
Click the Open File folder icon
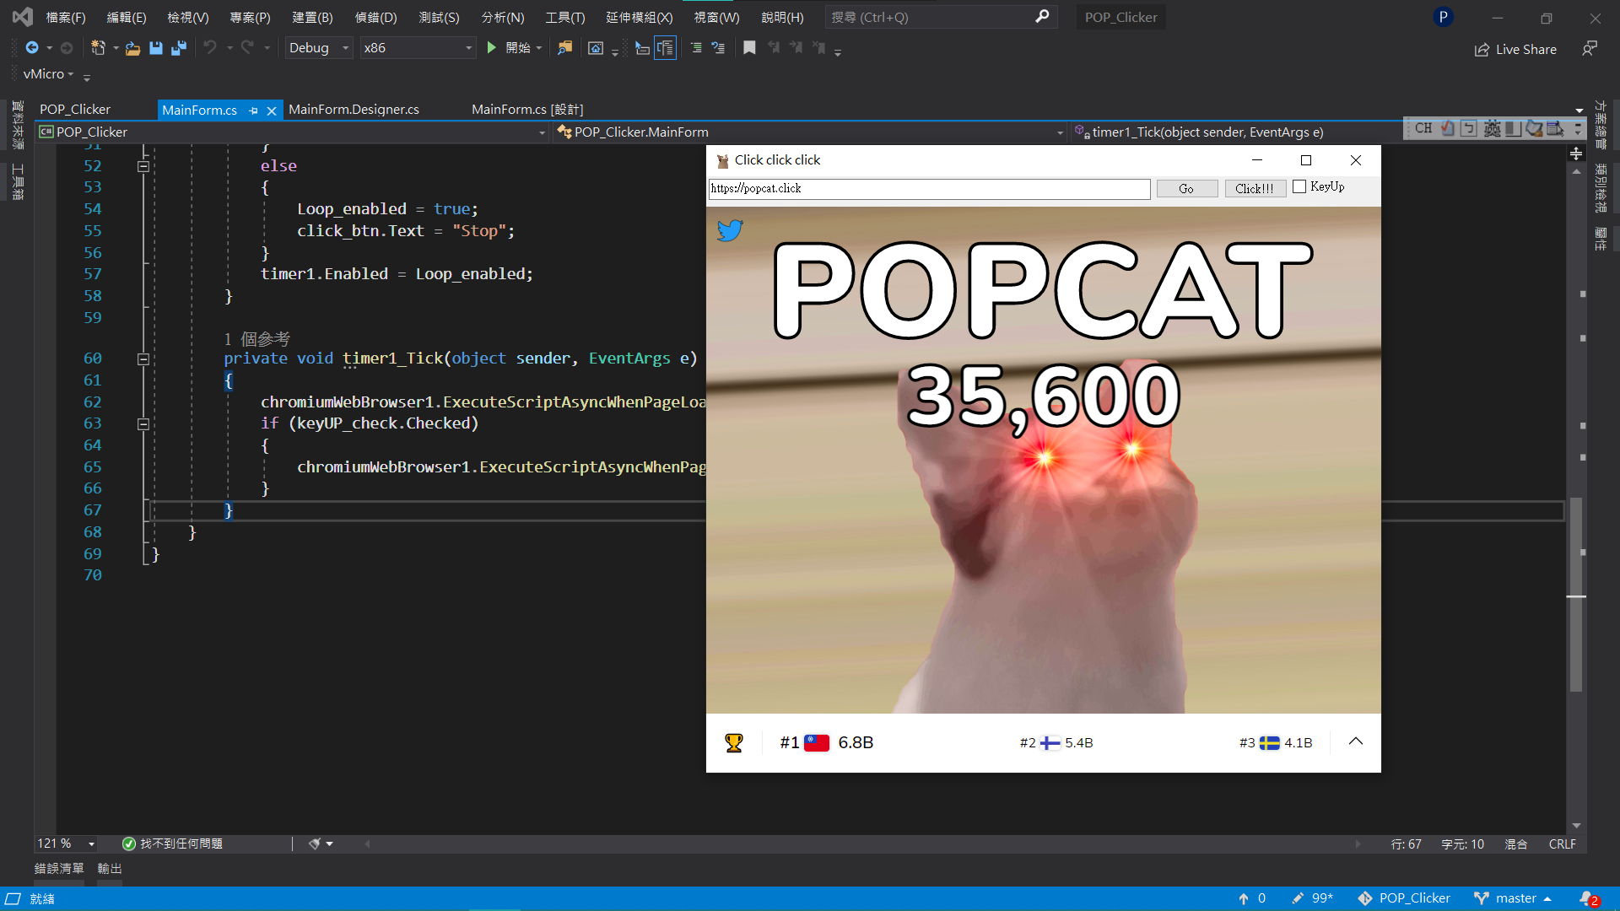tap(132, 48)
